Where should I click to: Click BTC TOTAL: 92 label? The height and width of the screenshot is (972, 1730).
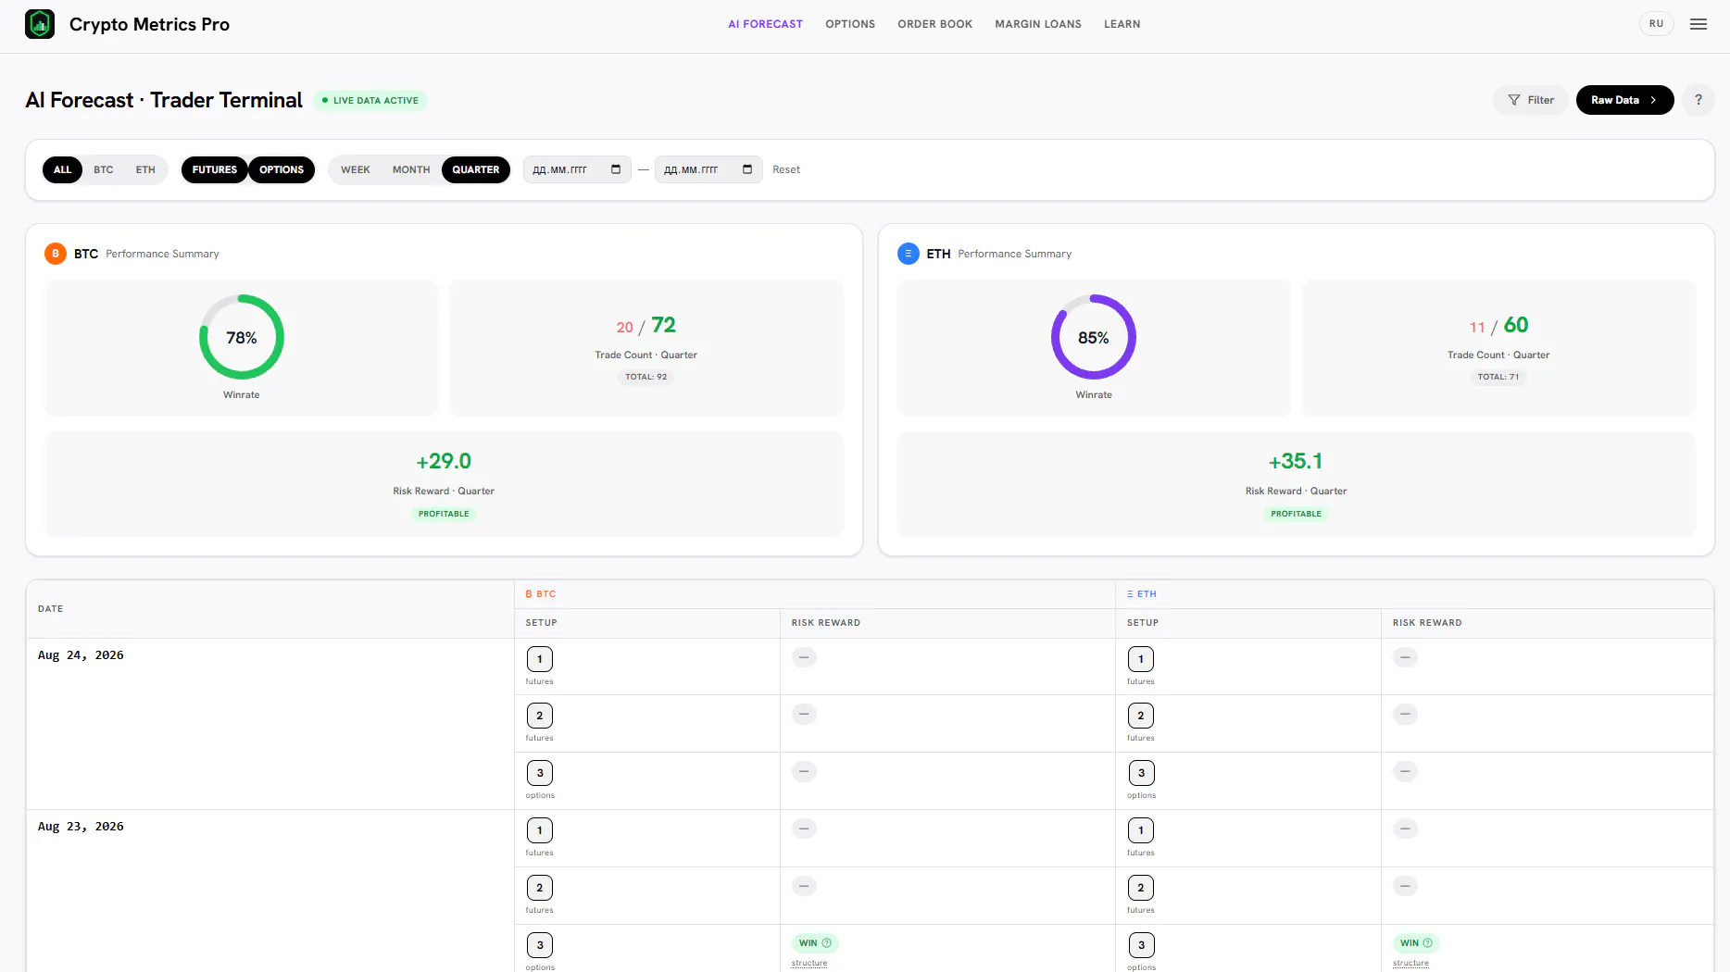pyautogui.click(x=646, y=377)
